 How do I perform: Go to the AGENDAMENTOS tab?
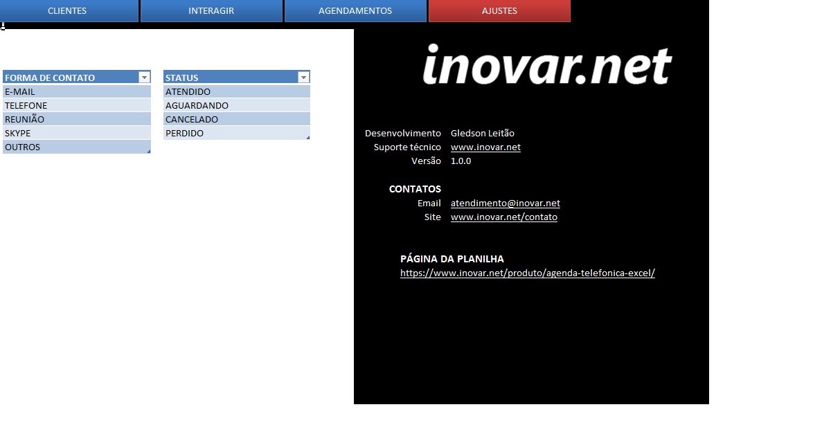355,11
